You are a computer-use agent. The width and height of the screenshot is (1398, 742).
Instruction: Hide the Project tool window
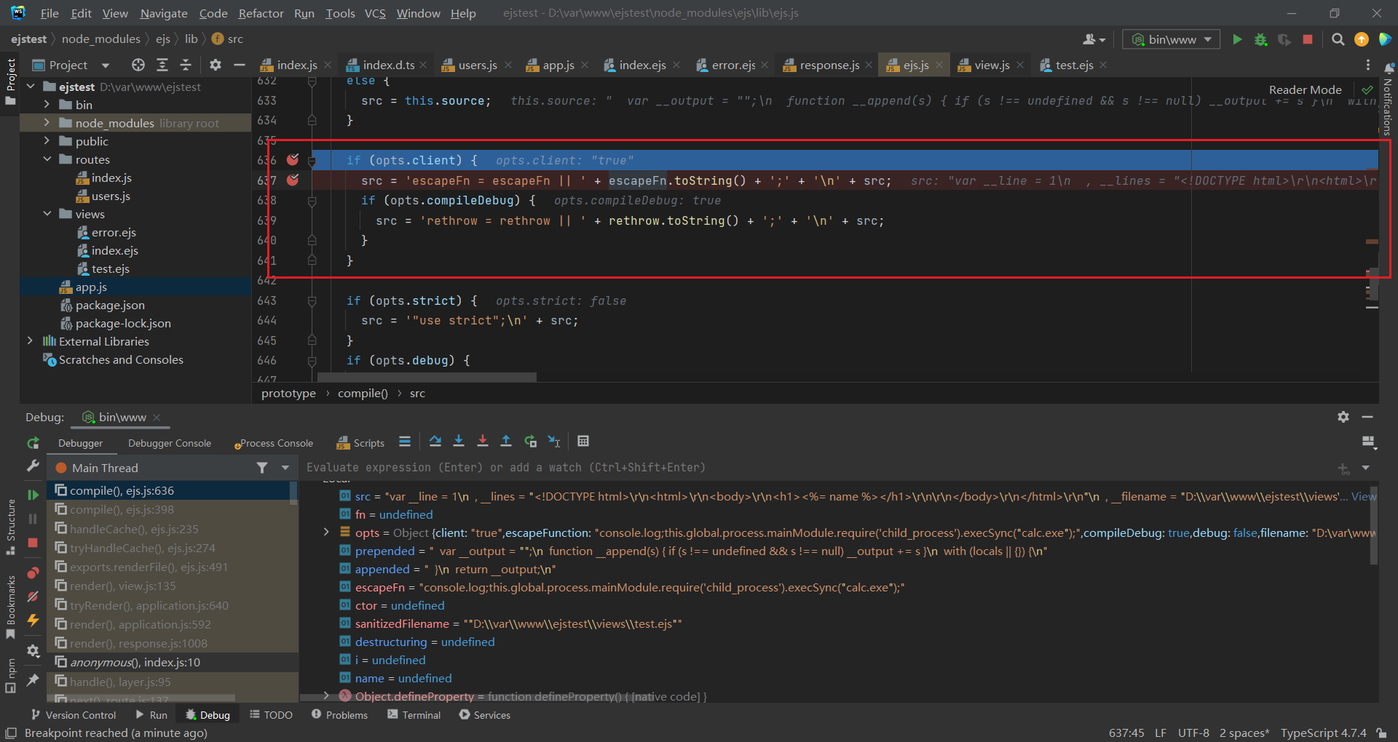[x=239, y=65]
